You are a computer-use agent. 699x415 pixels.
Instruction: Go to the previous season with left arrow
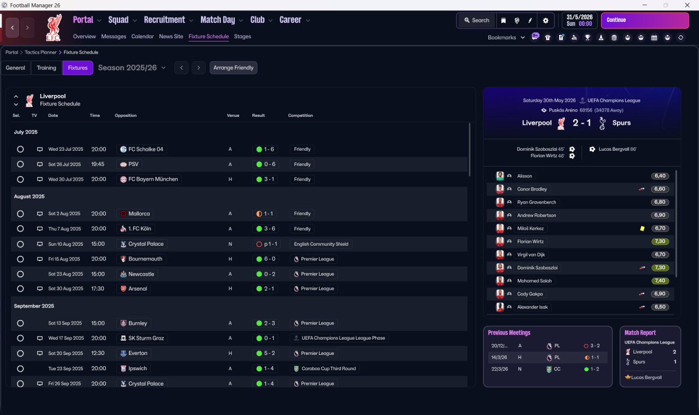181,68
